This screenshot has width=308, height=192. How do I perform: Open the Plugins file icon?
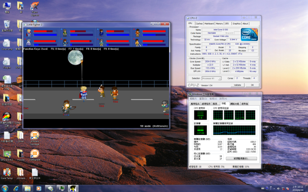click(x=7, y=63)
